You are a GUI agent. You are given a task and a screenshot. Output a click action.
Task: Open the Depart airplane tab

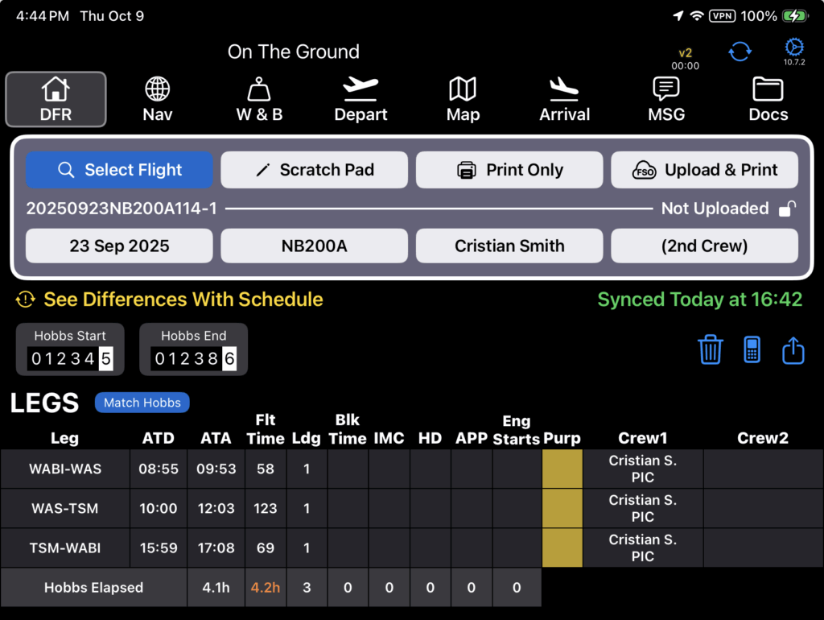[360, 100]
